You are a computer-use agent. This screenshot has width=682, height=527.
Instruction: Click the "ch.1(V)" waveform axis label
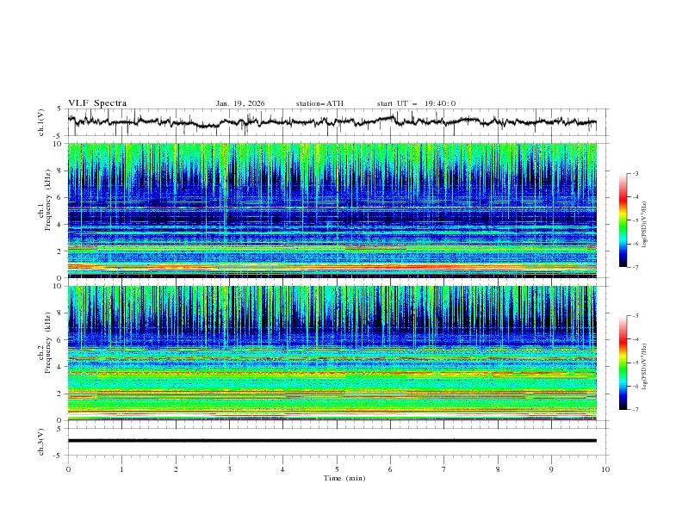pos(41,122)
